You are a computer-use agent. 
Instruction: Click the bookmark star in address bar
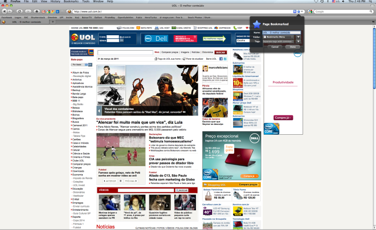tap(298, 11)
